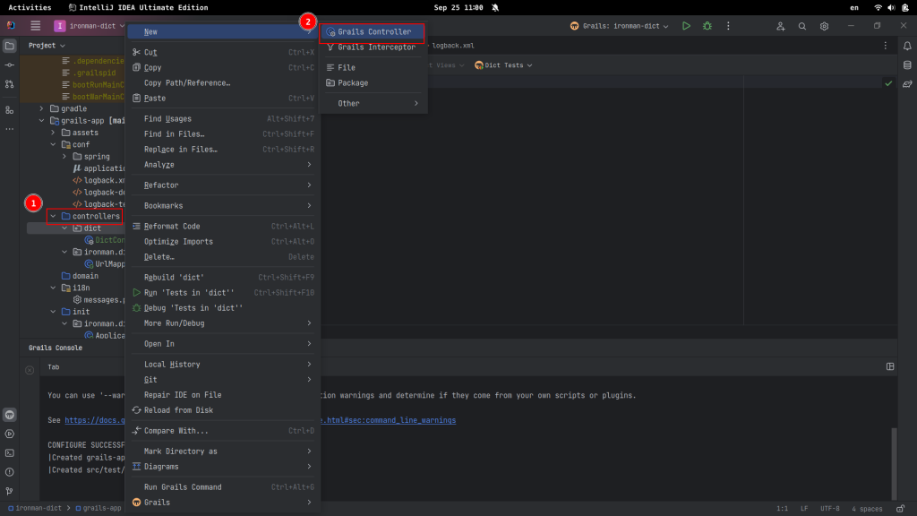Choose Grails Controller from New submenu
The width and height of the screenshot is (917, 516).
click(372, 31)
